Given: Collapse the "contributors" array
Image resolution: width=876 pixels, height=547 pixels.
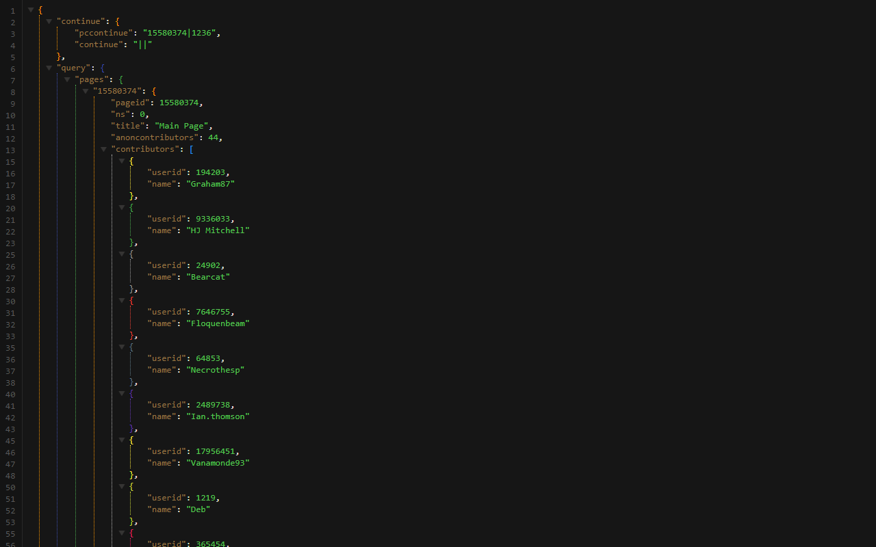Looking at the screenshot, I should point(104,150).
